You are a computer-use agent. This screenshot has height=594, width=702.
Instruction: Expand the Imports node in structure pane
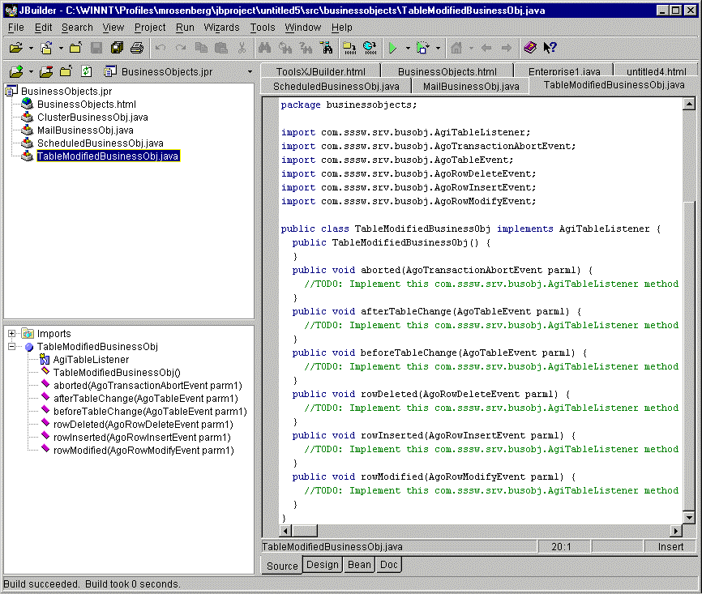[x=12, y=334]
